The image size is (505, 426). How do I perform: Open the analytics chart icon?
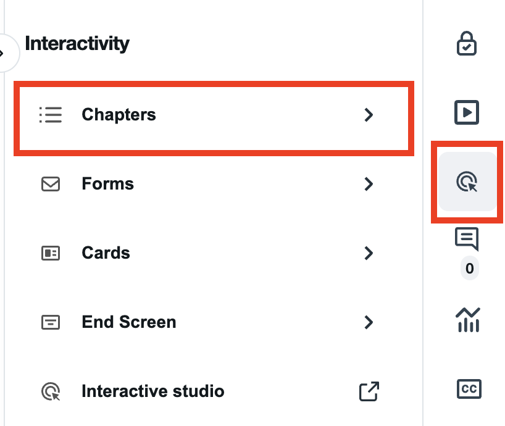pyautogui.click(x=467, y=320)
